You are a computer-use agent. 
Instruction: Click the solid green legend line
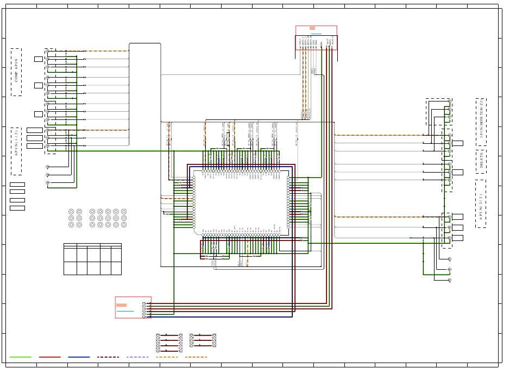tap(21, 357)
